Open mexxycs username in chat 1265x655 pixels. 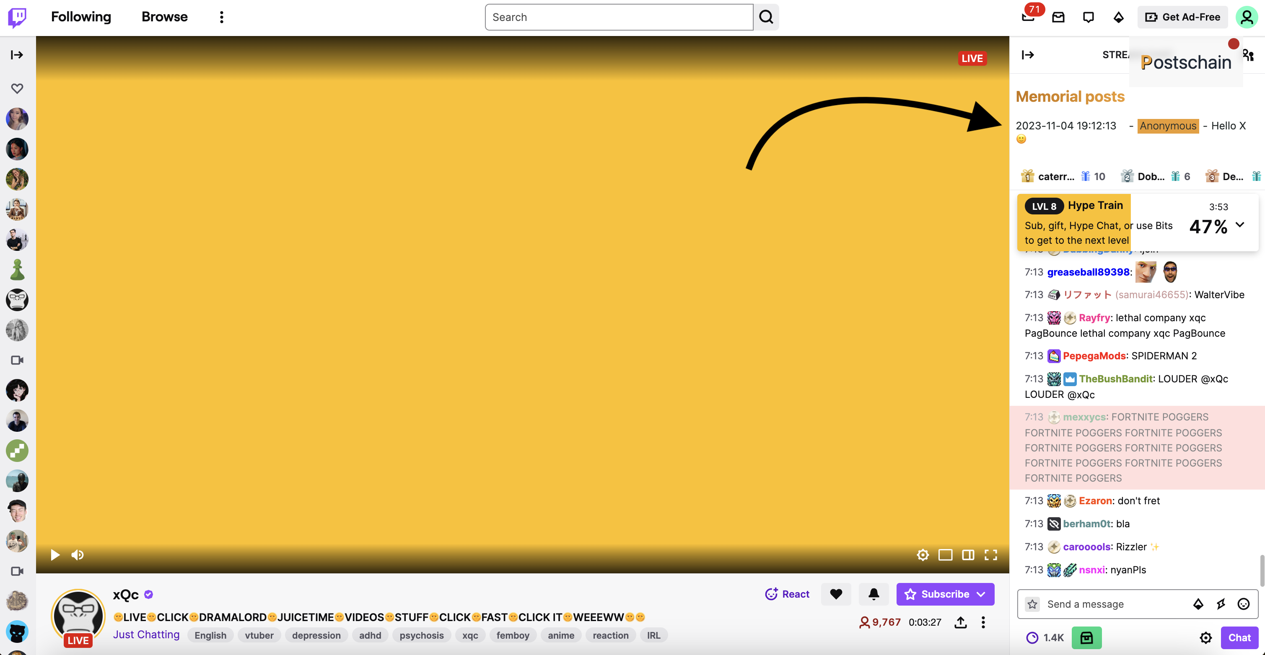pyautogui.click(x=1084, y=417)
